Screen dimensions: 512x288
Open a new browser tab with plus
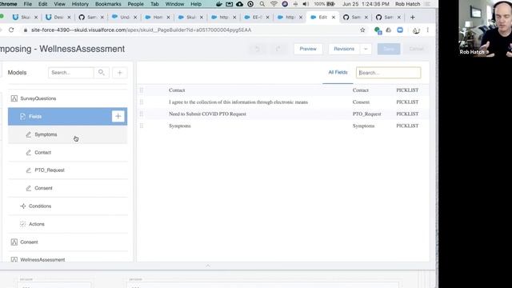coord(413,17)
